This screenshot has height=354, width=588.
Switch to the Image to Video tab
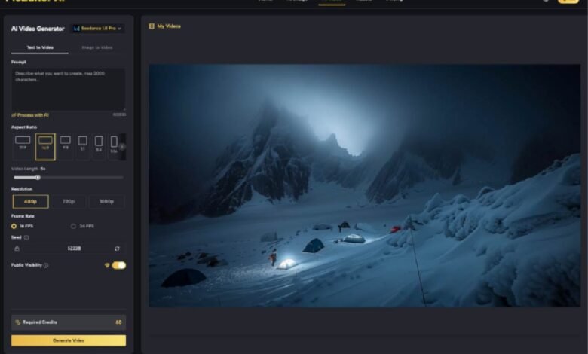[x=96, y=47]
